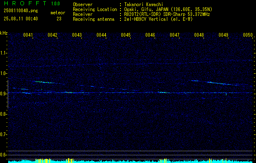This screenshot has width=256, height=163.
Task: Click the version number 1.0.0
Action: (x=55, y=4)
